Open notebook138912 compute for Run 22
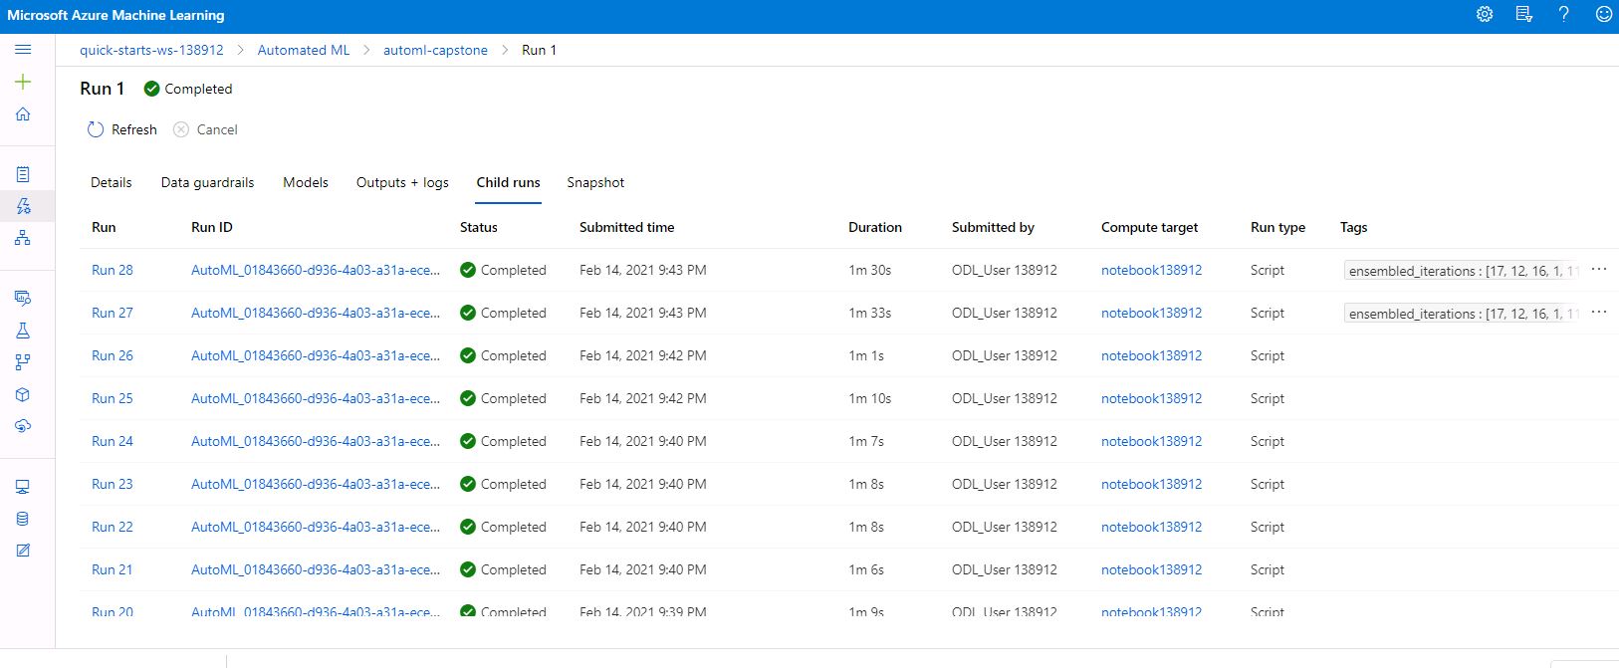The image size is (1619, 668). coord(1151,527)
